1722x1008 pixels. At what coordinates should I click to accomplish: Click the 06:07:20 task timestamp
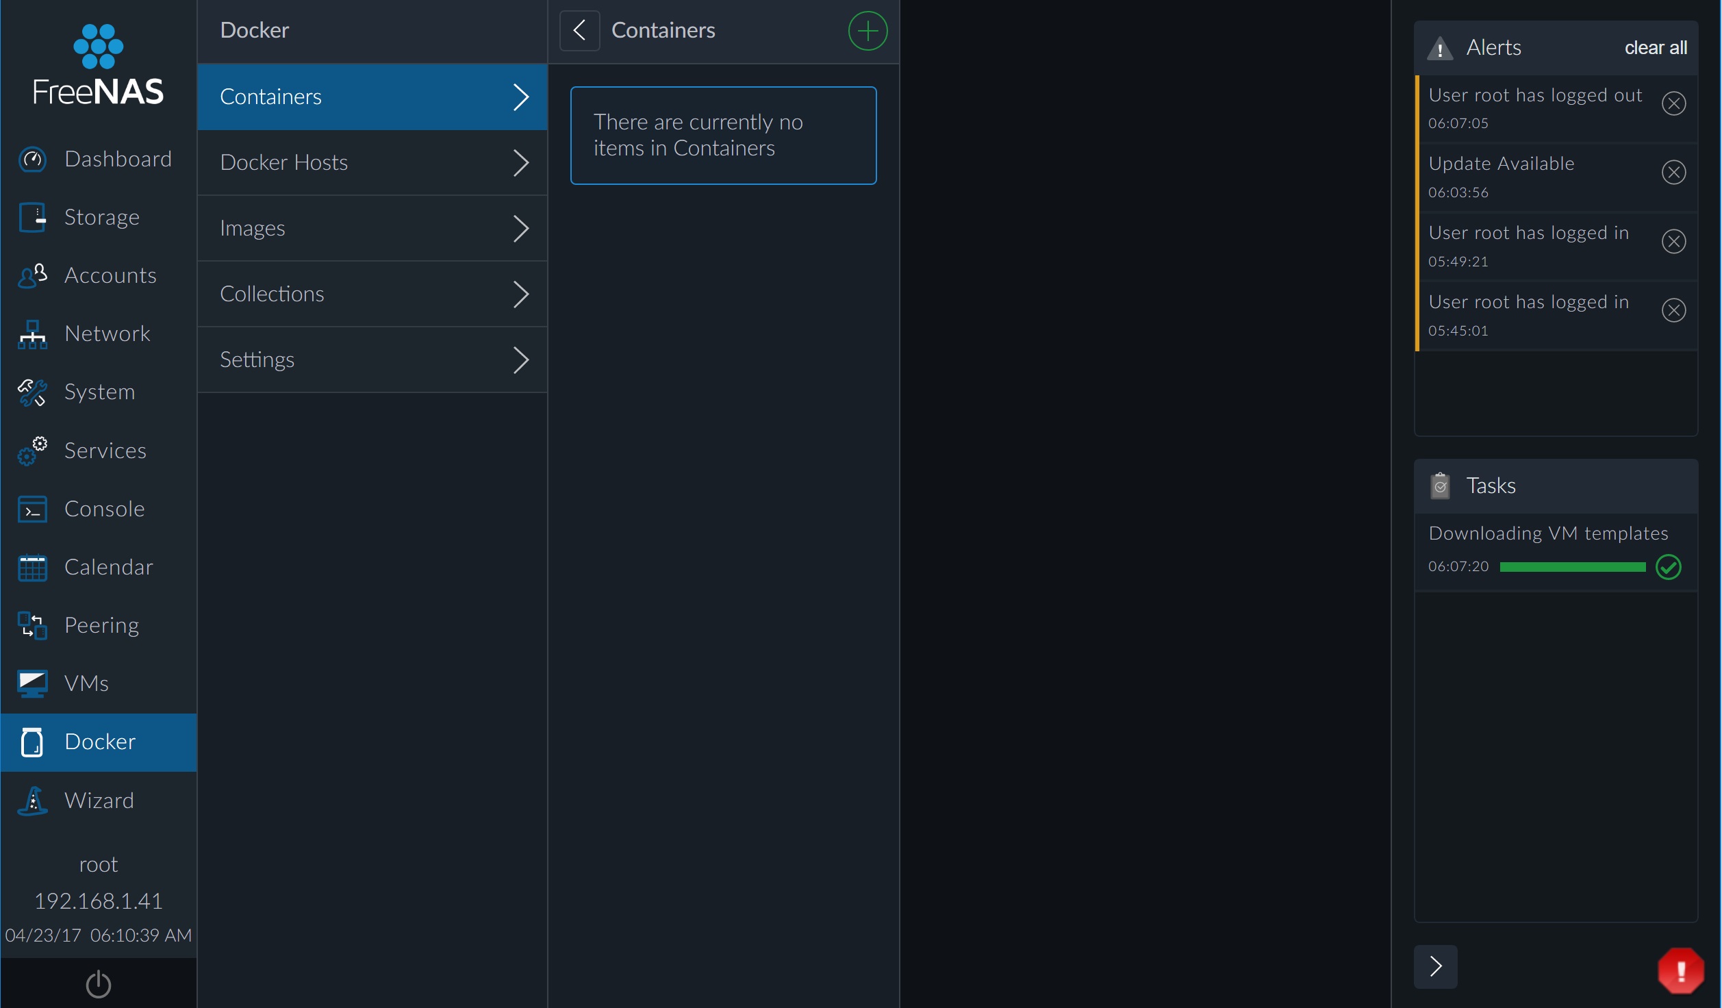1458,567
